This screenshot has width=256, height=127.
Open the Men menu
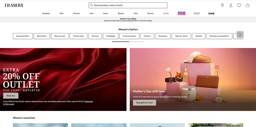click(61, 14)
